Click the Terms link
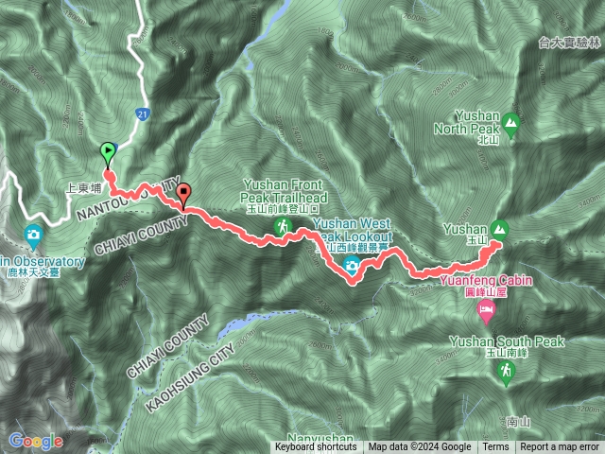Screen dimensions: 605x454 [x=495, y=447]
